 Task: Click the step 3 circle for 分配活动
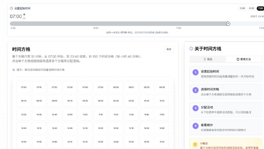pos(195,108)
